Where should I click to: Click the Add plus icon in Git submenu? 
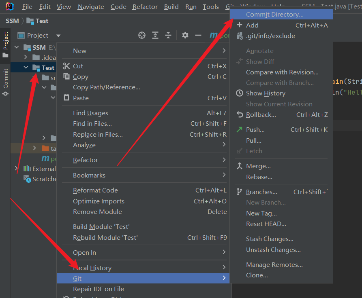(240, 25)
